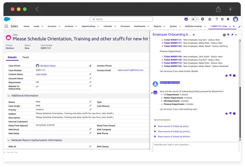Select 'Show counts of tickets by status'
Viewport: 245px width, 167px height.
click(x=173, y=126)
